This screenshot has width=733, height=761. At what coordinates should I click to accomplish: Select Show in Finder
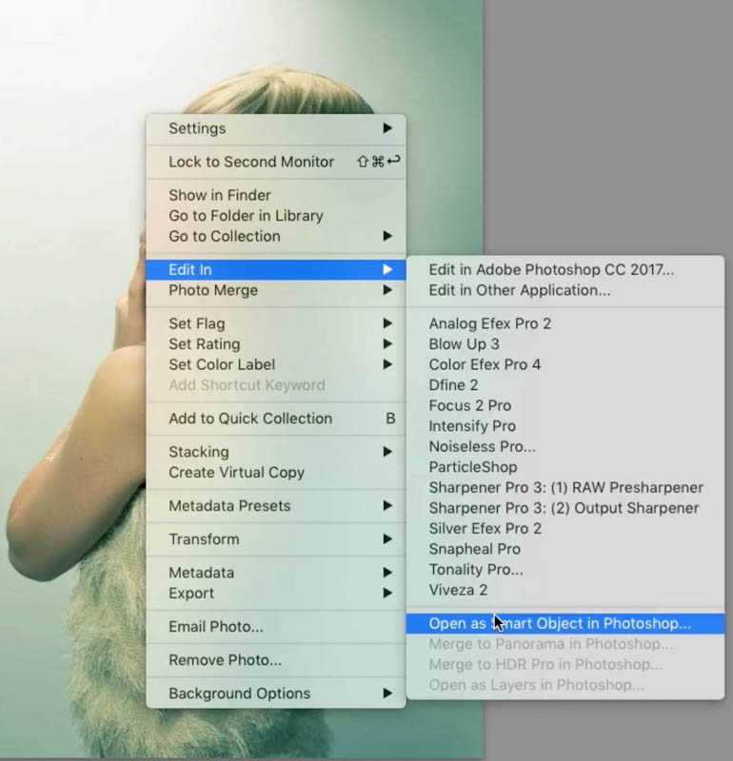tap(275, 195)
